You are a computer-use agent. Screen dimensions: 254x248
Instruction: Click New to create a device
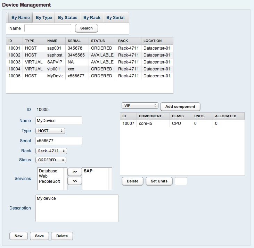[18, 236]
